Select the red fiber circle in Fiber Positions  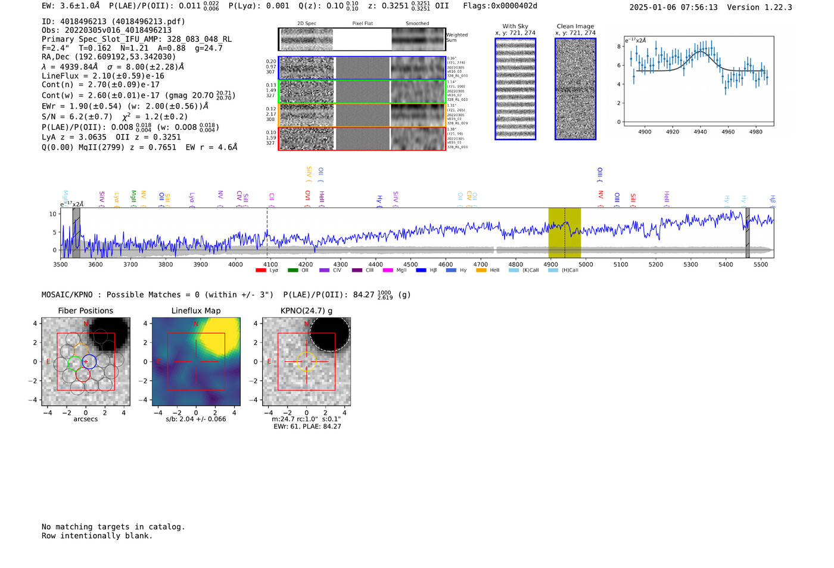[x=83, y=374]
